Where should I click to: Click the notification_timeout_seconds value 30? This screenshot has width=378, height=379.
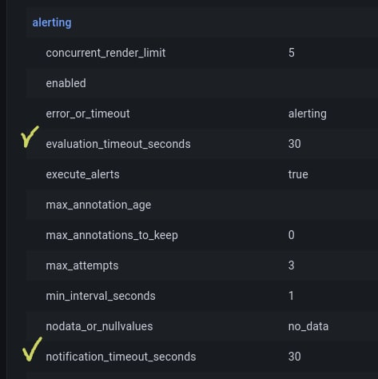[295, 357]
